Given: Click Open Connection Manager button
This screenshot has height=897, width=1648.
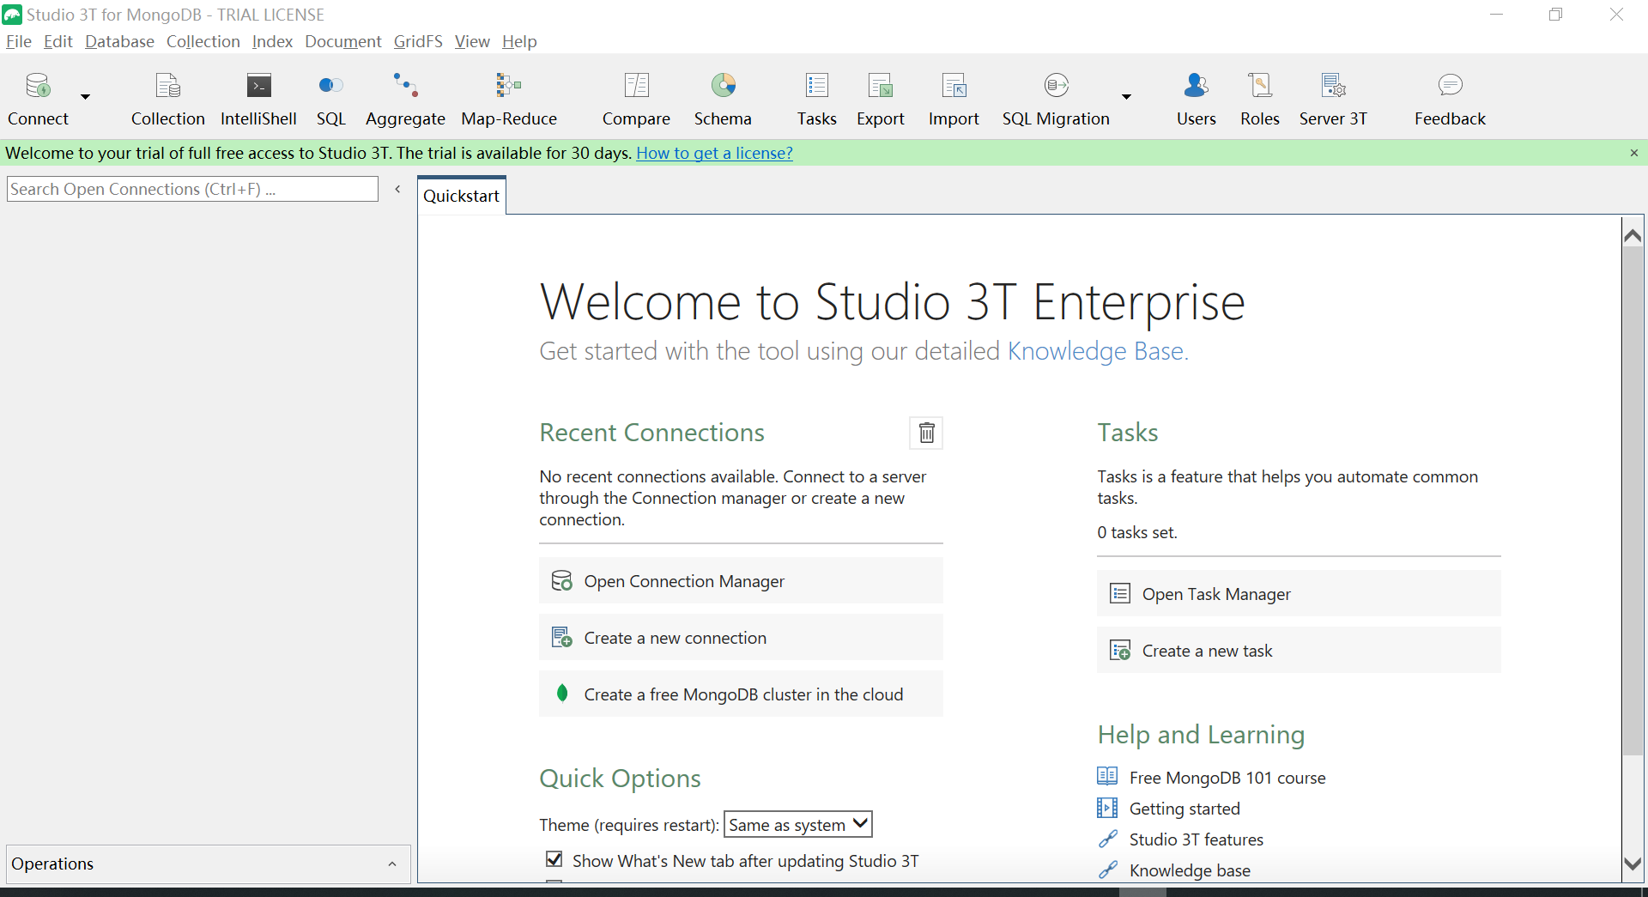Looking at the screenshot, I should (741, 581).
